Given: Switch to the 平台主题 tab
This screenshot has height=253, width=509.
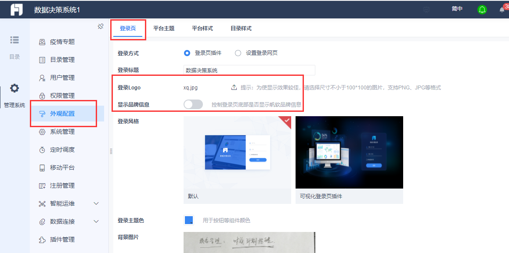Looking at the screenshot, I should point(164,29).
